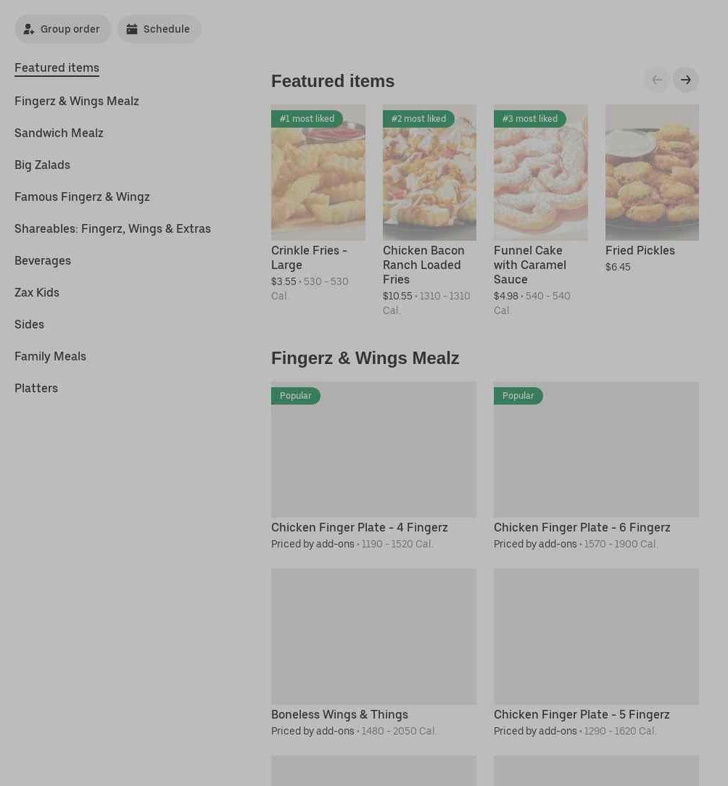Jump to Fingerz & Wings Mealz category
Image resolution: width=728 pixels, height=786 pixels.
(x=76, y=101)
